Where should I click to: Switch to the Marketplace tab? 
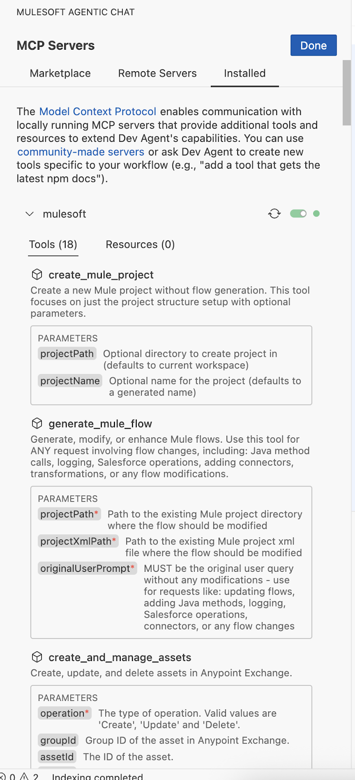click(x=60, y=73)
